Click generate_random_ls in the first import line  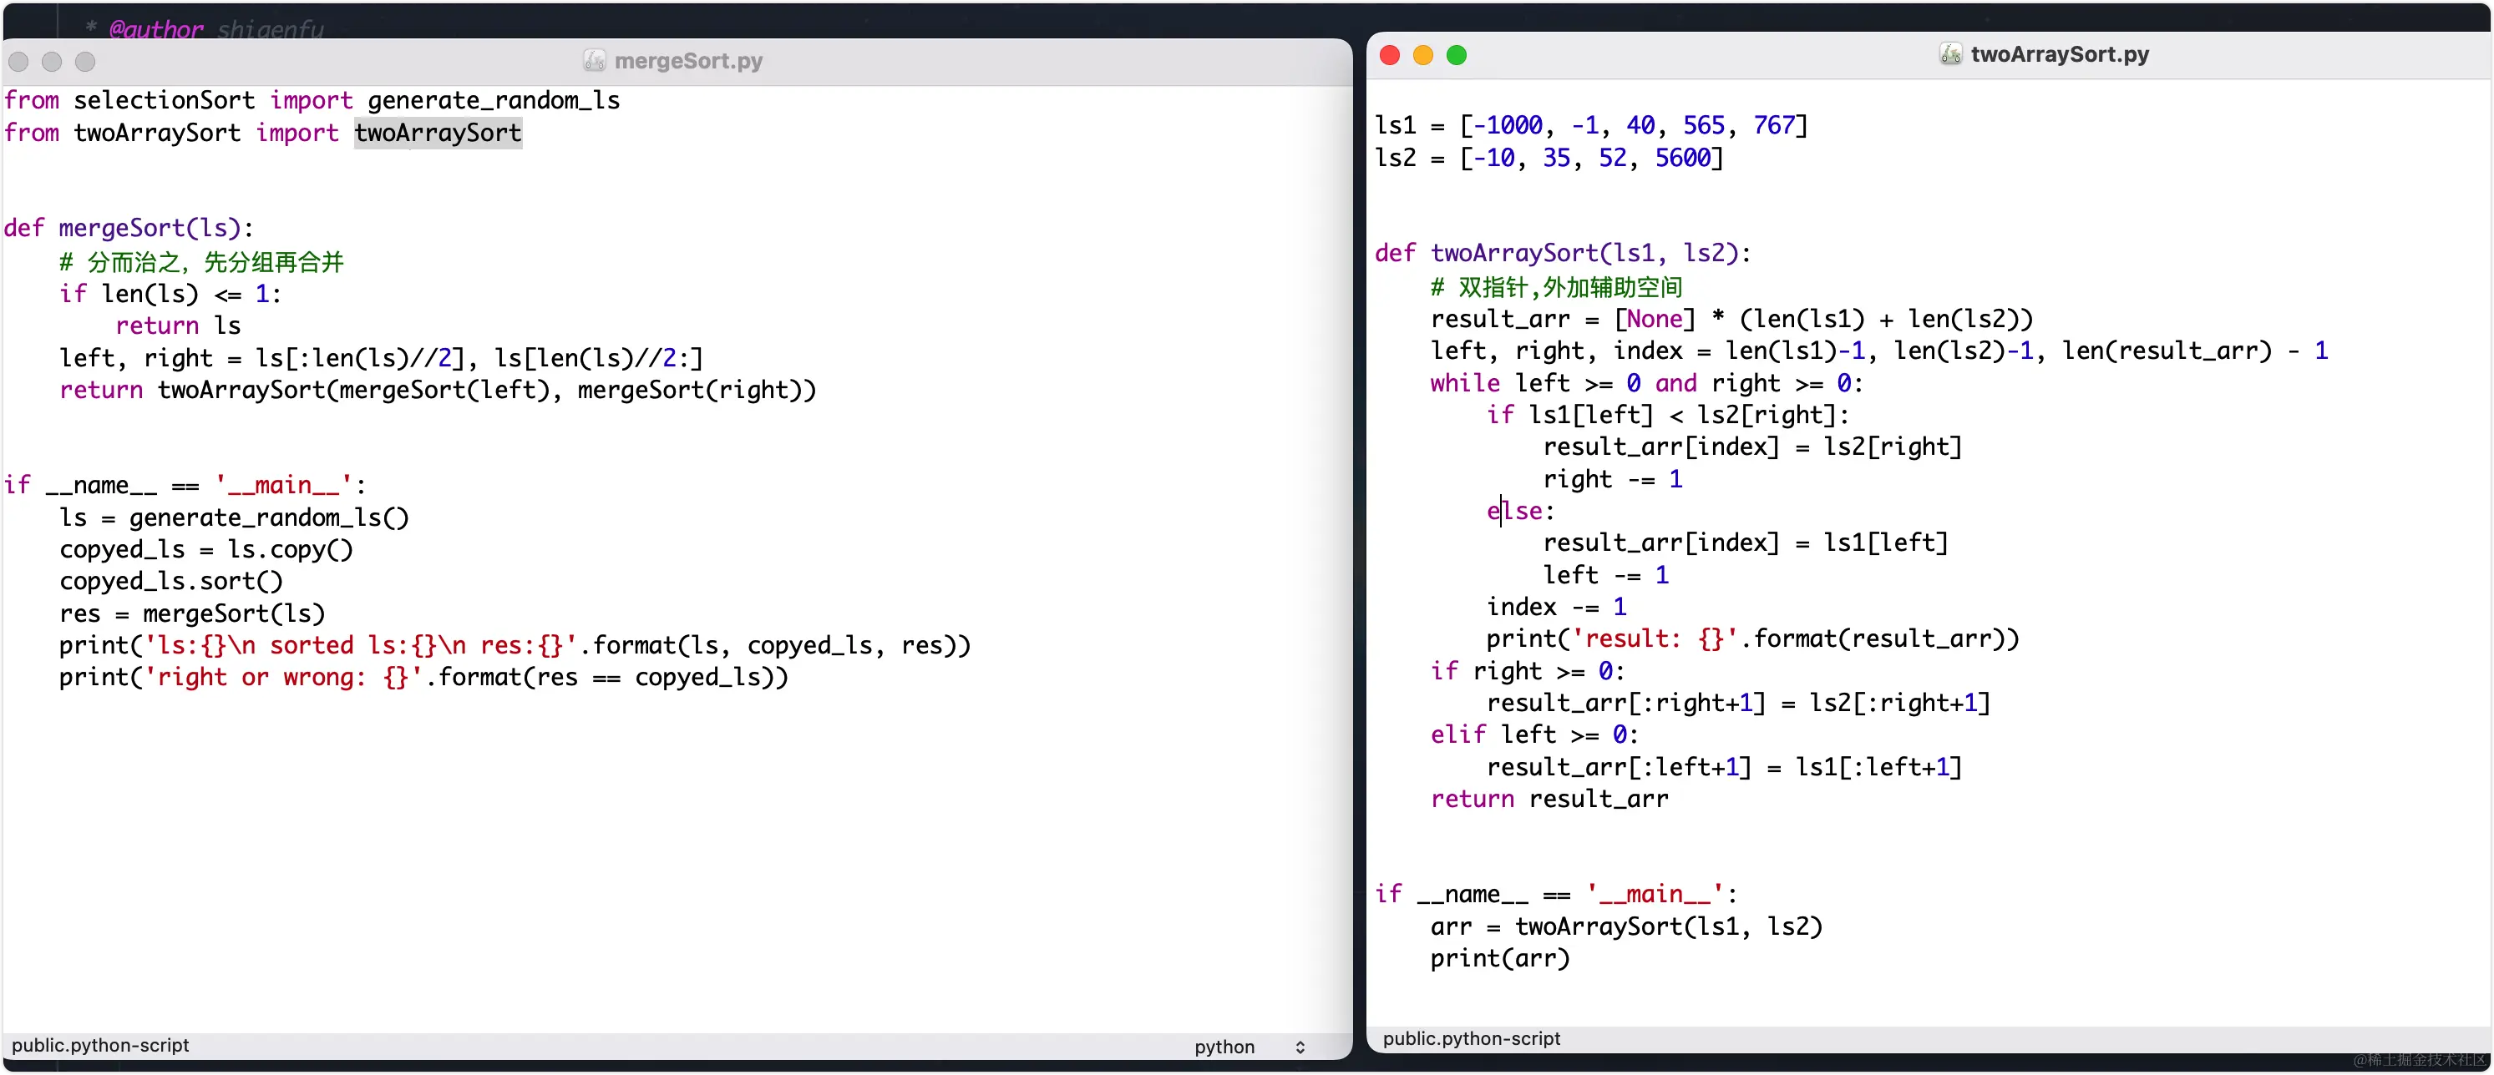494,101
